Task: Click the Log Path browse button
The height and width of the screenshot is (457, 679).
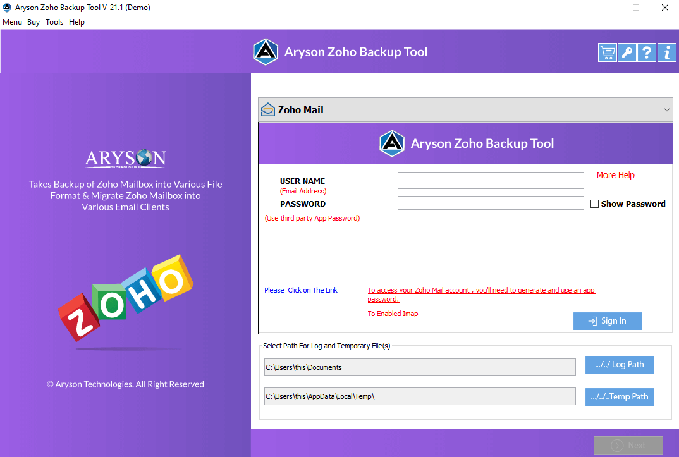Action: coord(619,364)
